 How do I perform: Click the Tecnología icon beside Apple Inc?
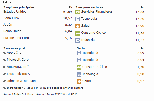(x=79, y=53)
